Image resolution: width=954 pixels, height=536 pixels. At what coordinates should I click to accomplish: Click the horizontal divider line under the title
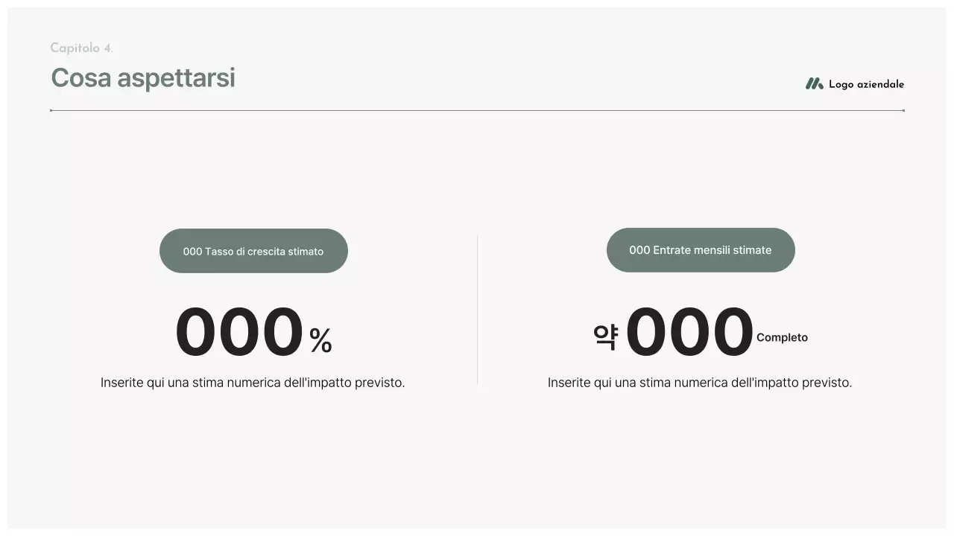[477, 110]
